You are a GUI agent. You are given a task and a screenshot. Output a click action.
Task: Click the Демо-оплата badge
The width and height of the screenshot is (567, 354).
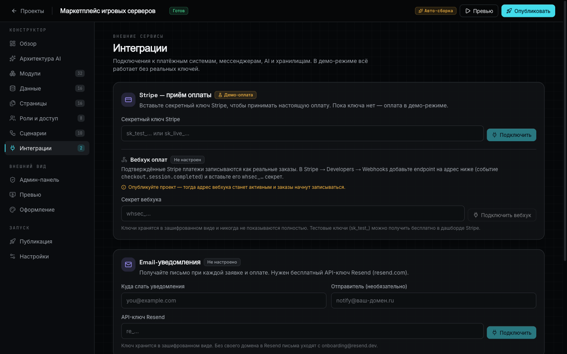235,95
